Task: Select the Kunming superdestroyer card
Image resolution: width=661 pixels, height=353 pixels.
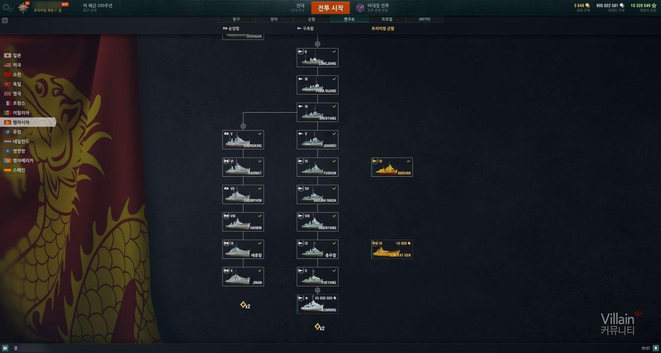Action: pyautogui.click(x=317, y=304)
